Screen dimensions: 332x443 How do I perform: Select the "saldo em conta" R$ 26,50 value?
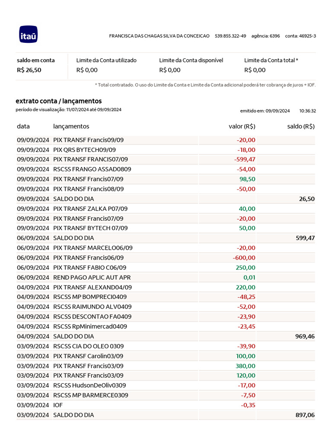pos(29,70)
